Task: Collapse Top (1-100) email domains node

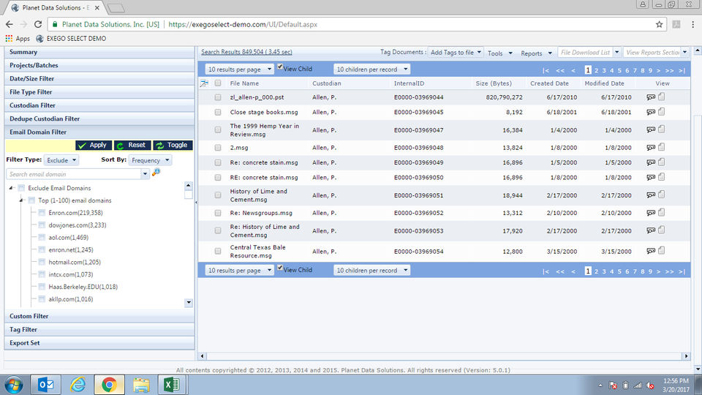Action: (21, 200)
